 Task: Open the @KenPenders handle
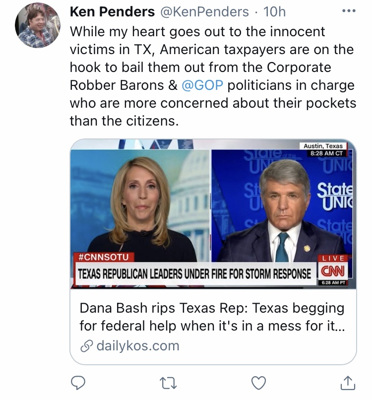coord(204,12)
